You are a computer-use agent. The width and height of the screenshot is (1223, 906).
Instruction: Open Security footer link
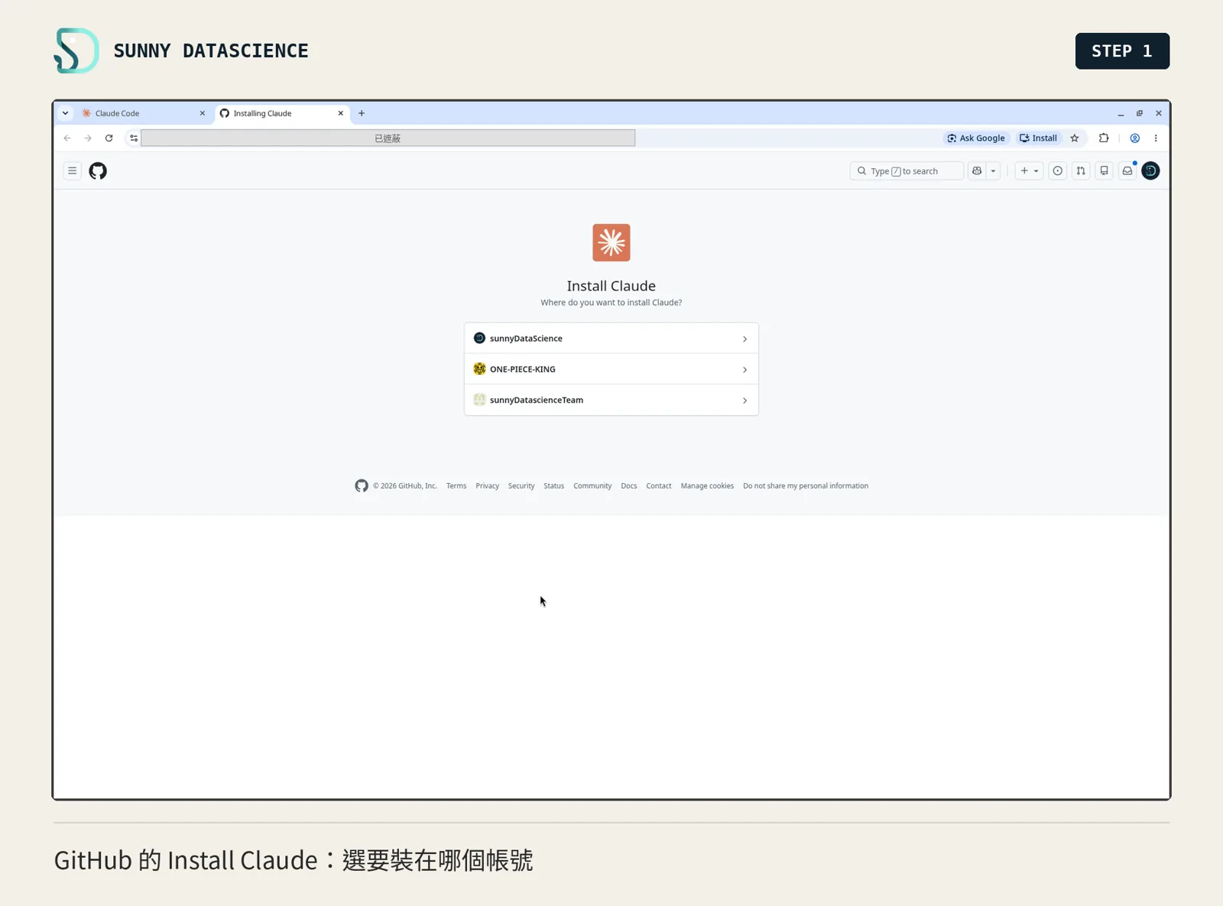(521, 485)
